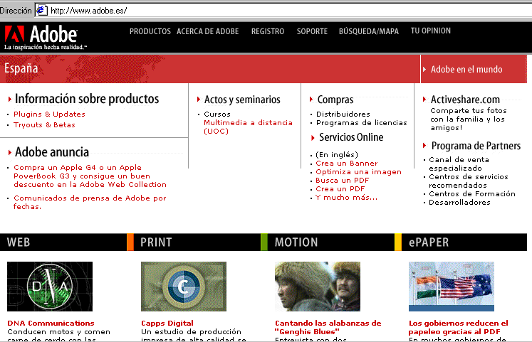Click the red arrow beside Programa de Partners
532x342 pixels.
[x=424, y=146]
